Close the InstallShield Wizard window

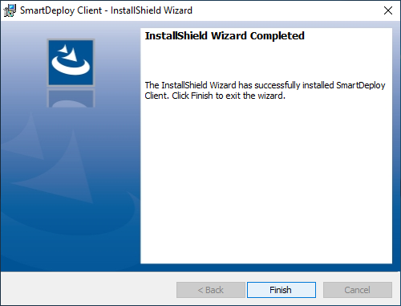(388, 10)
